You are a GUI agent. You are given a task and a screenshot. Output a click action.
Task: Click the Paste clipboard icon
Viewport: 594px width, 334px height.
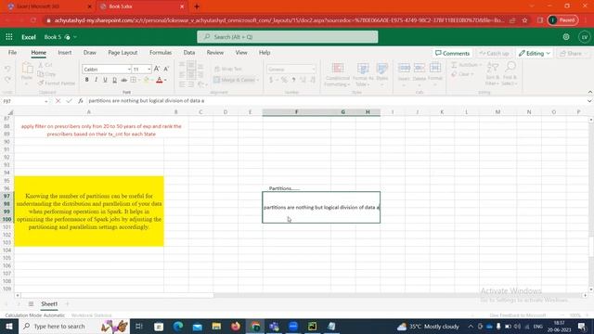click(x=27, y=69)
